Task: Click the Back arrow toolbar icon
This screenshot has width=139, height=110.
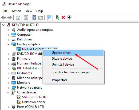Action: (x=3, y=17)
